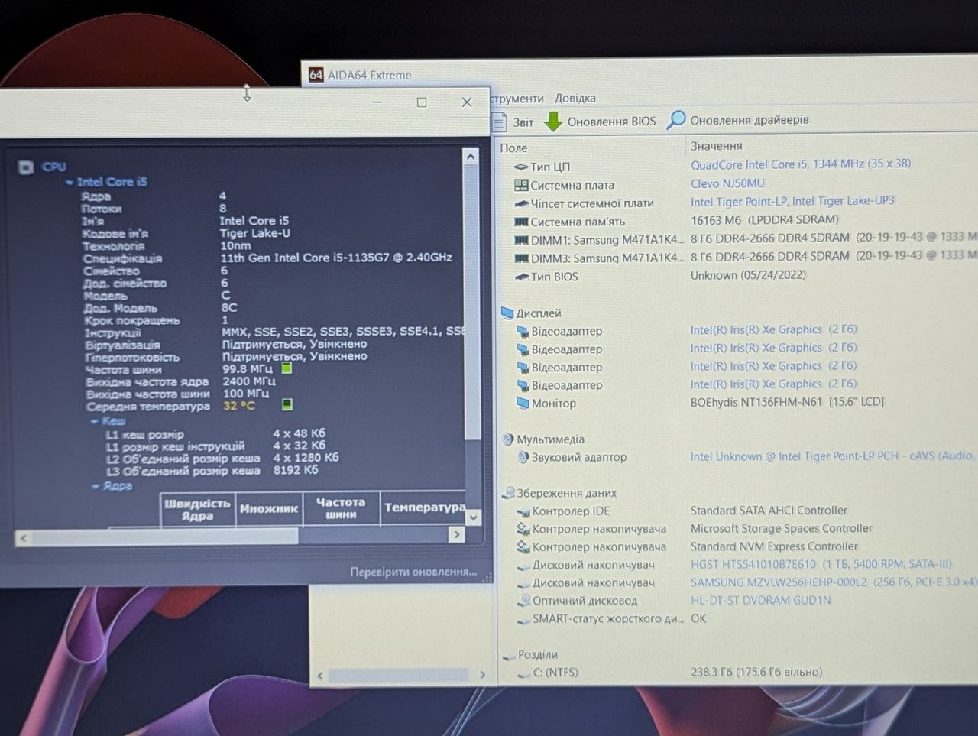Image resolution: width=978 pixels, height=736 pixels.
Task: Collapse the Кеш cache section
Action: pos(94,421)
